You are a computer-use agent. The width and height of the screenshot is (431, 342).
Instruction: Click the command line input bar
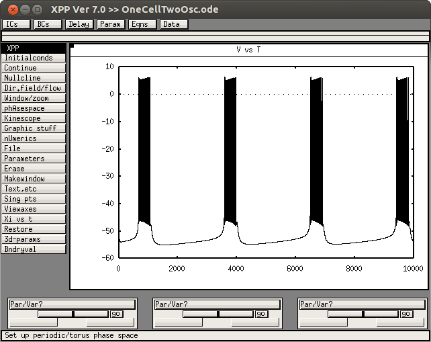point(215,36)
